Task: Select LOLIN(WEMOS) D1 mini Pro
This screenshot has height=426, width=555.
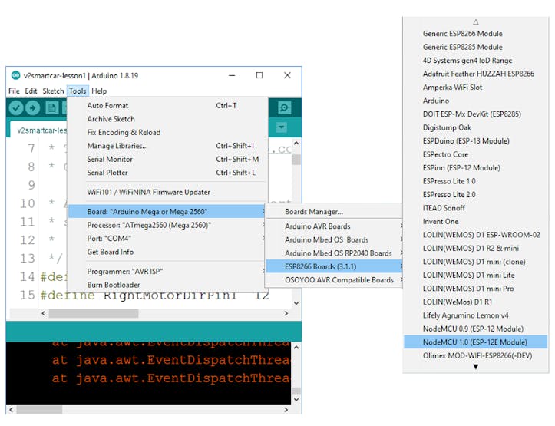Action: [x=476, y=289]
